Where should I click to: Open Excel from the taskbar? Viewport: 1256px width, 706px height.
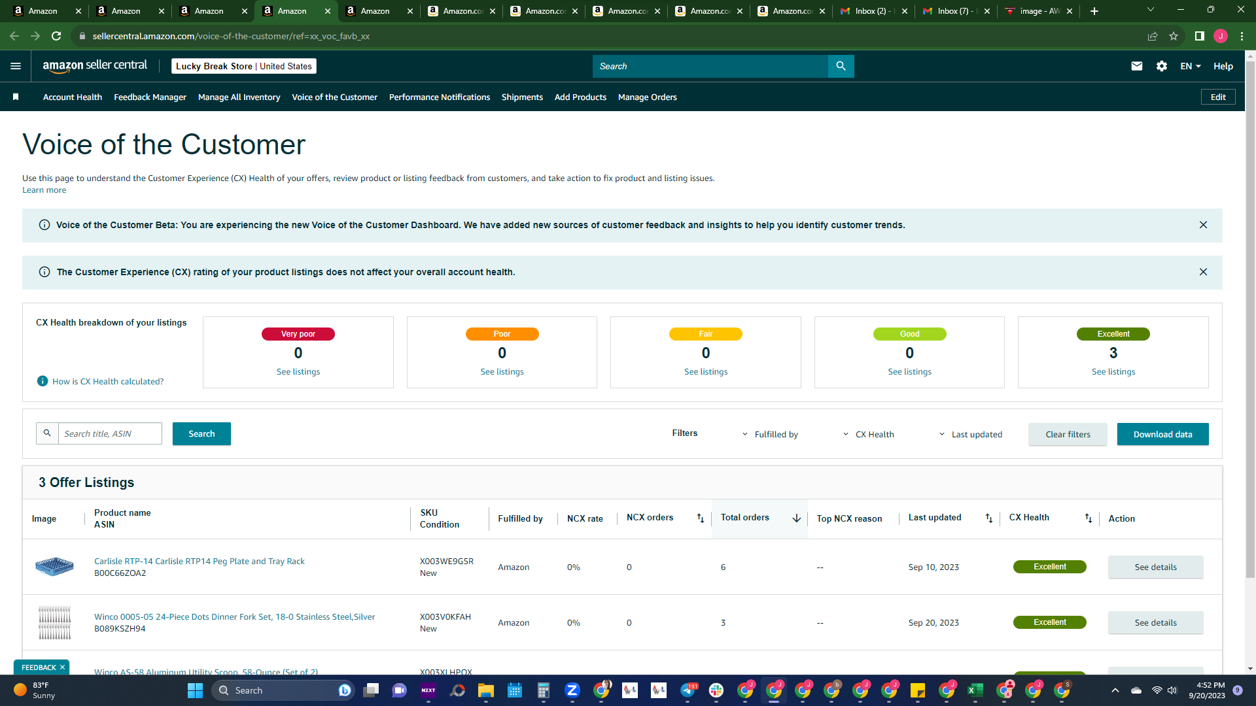click(975, 690)
